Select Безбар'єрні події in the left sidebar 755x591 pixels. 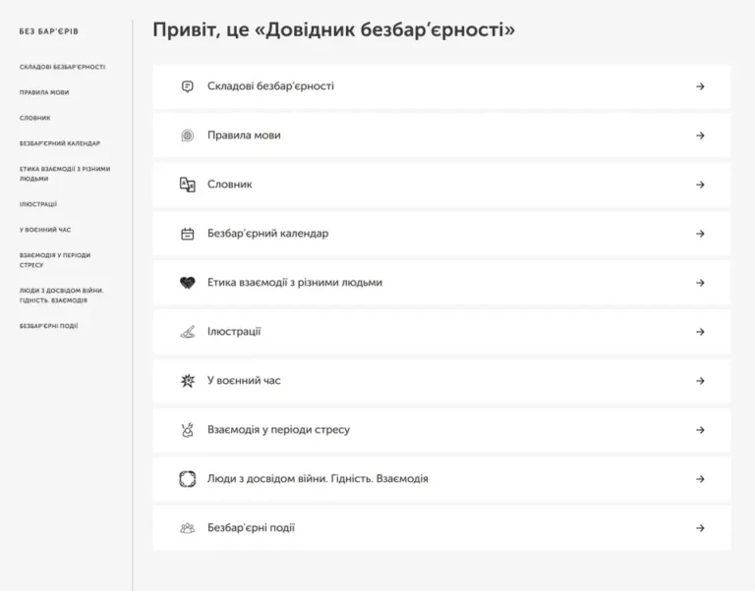tap(49, 326)
